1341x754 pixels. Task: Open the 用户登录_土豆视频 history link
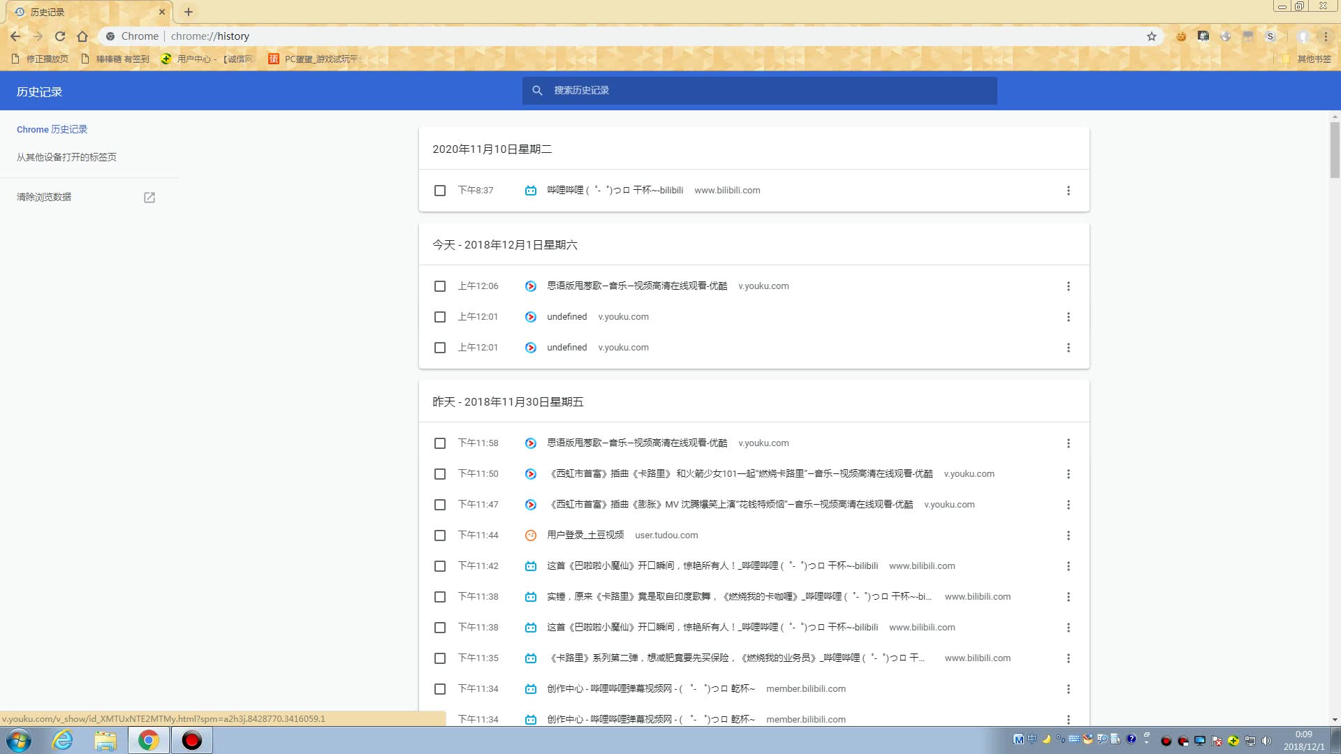pos(585,535)
